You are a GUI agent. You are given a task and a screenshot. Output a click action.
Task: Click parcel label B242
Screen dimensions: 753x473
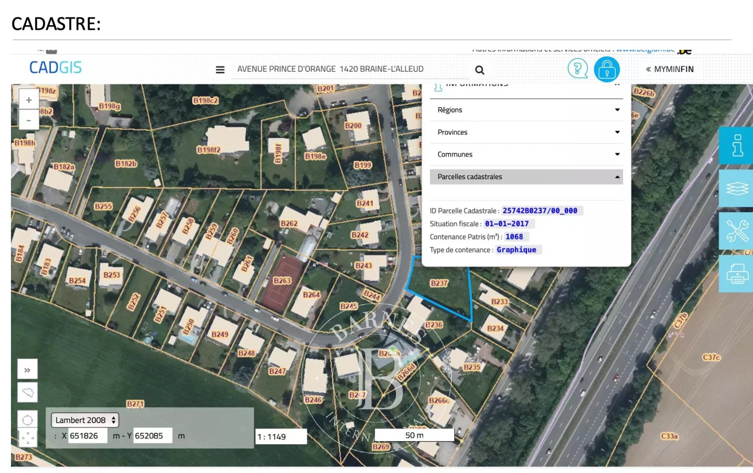tap(360, 235)
